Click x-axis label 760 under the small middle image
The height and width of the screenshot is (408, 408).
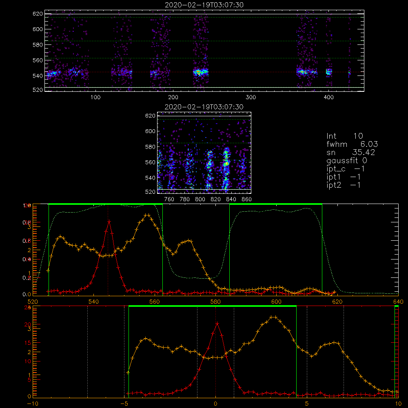click(x=169, y=200)
